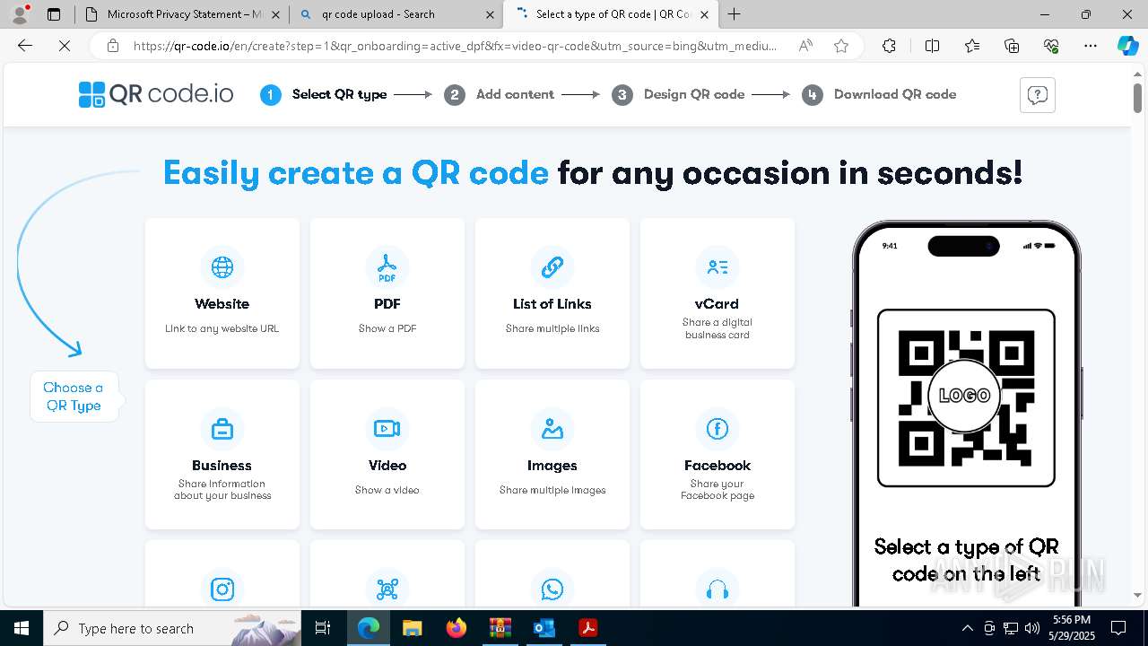
Task: Pick the Images picture icon
Action: click(552, 429)
